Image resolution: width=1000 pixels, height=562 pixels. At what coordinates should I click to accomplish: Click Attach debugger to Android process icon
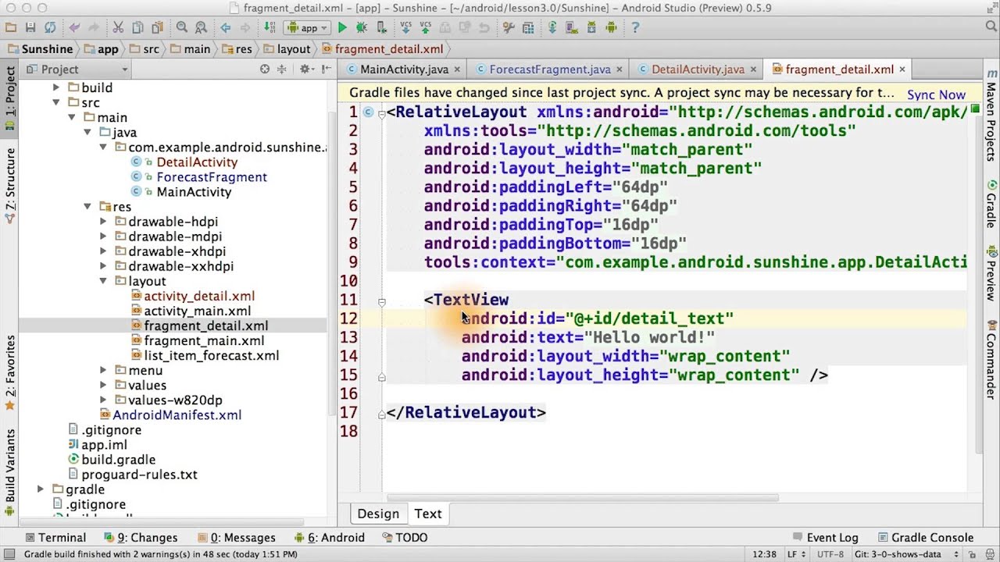(381, 27)
